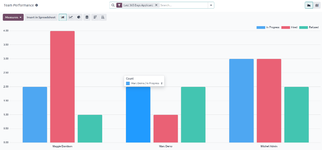Screen dimensions: 322x150
Task: Click Mitchell Admin's blue In Progress bar
Action: 241,100
